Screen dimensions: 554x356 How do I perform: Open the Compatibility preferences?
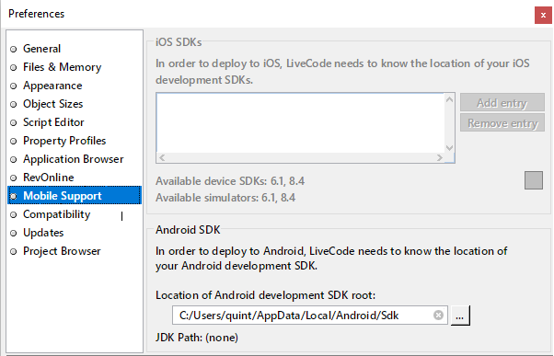tap(56, 214)
